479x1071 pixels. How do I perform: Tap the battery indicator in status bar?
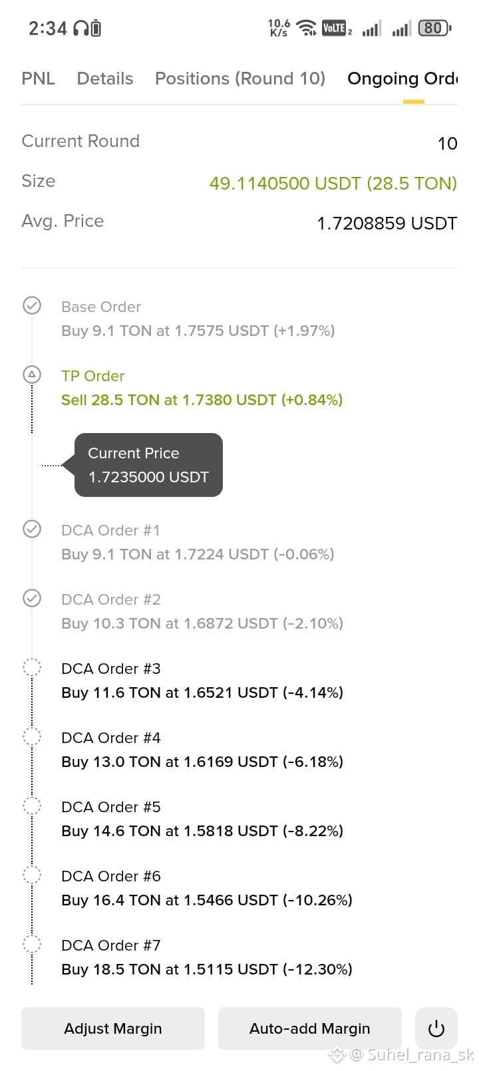coord(434,28)
